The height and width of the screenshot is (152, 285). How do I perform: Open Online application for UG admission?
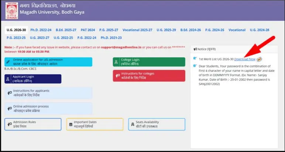point(48,62)
